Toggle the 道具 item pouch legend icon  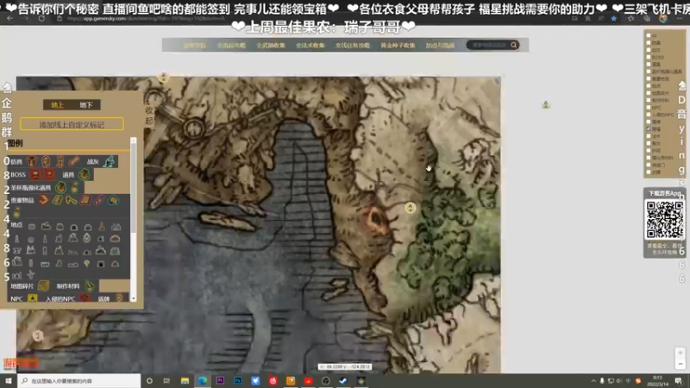coord(84,175)
